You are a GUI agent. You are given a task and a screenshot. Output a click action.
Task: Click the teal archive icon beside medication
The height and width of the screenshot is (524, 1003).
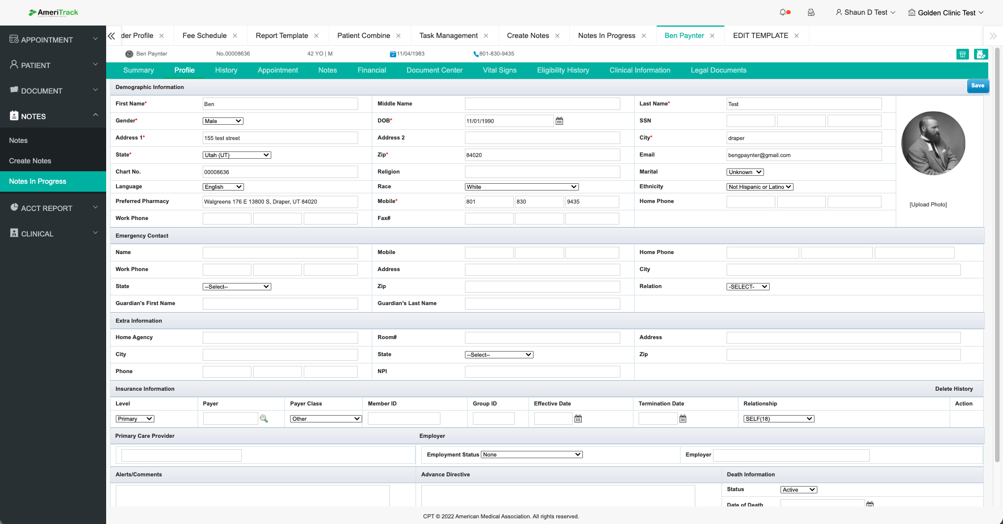[x=962, y=54]
